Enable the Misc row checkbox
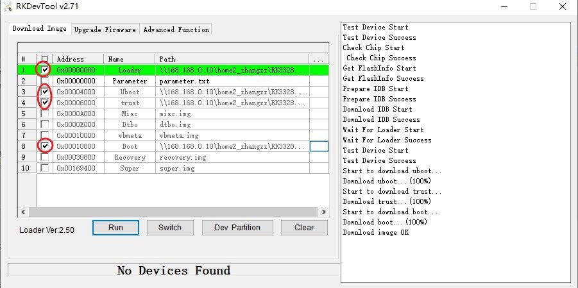Viewport: 578px width, 288px height. pyautogui.click(x=45, y=114)
